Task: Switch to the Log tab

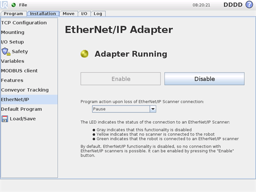Action: tap(98, 14)
